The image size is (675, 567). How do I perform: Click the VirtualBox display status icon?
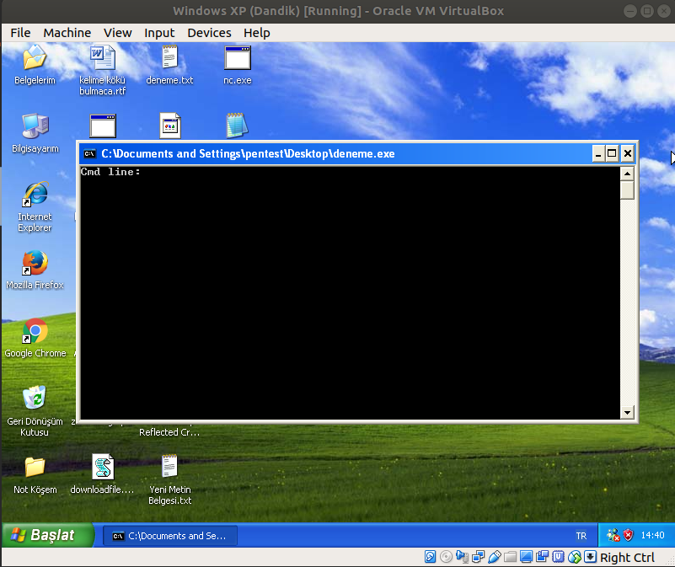point(526,557)
